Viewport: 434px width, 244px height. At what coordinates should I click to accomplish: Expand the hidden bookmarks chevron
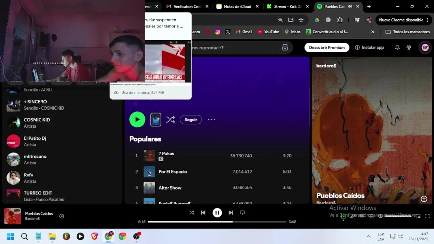(373, 32)
